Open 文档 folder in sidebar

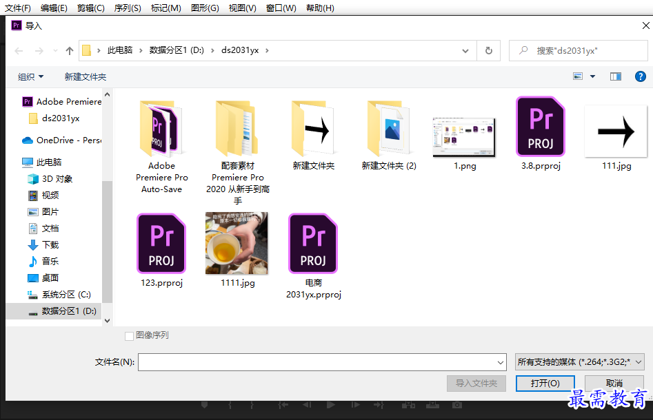pos(43,228)
